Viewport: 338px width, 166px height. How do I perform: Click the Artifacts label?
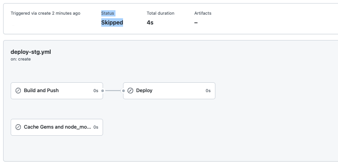[203, 13]
